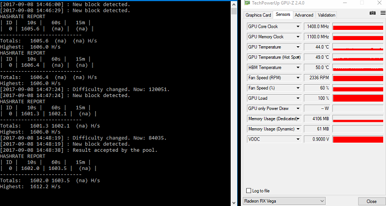The image size is (386, 206).
Task: Click the 60 % fan speed value
Action: [x=317, y=88]
